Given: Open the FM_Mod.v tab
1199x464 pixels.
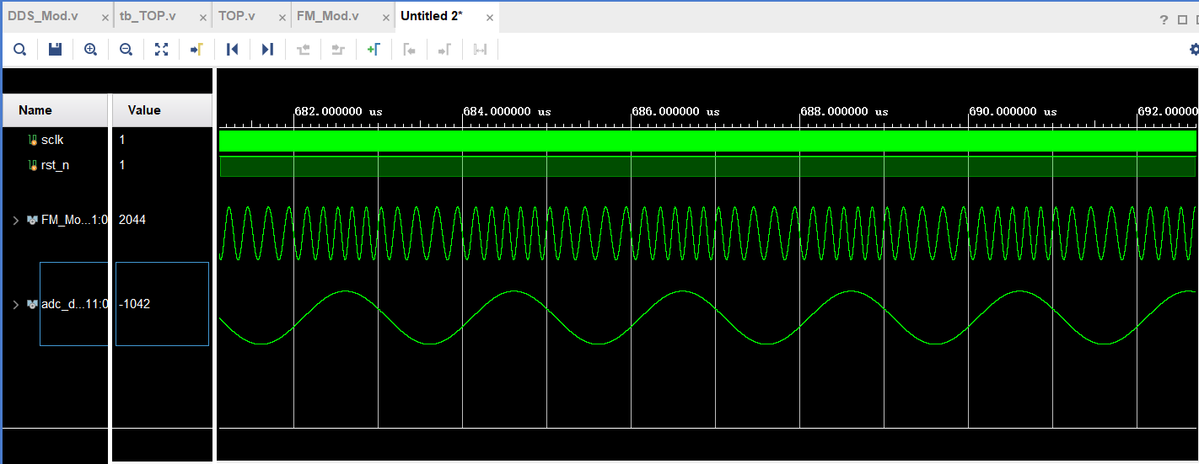Looking at the screenshot, I should (327, 16).
